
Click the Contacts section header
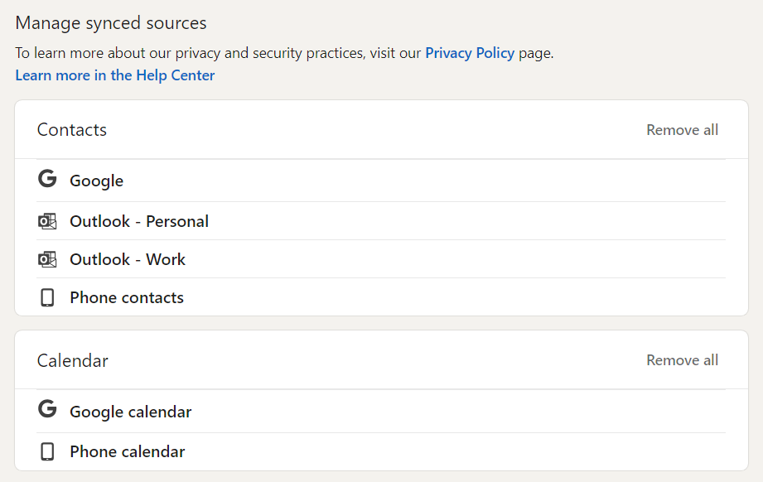pyautogui.click(x=71, y=129)
